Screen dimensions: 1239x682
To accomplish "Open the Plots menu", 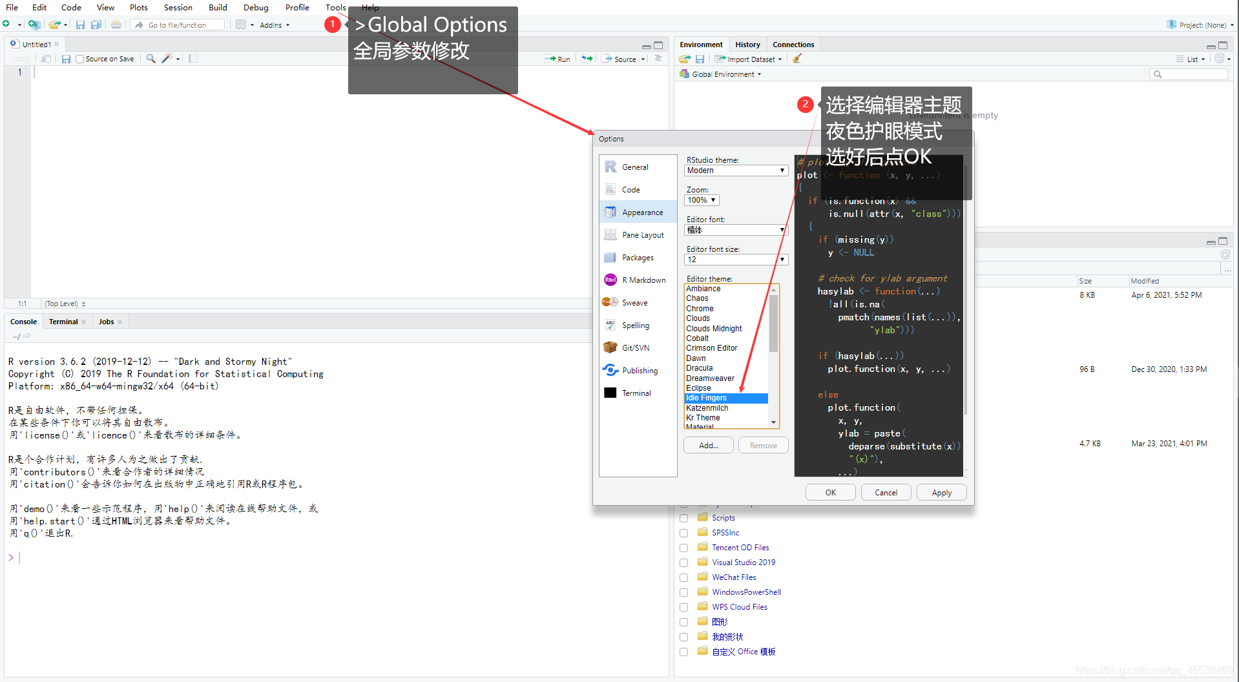I will tap(138, 7).
